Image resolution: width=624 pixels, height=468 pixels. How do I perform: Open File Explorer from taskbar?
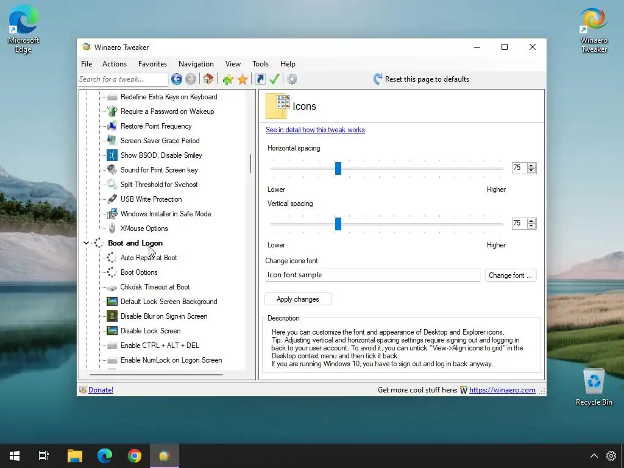(x=75, y=456)
